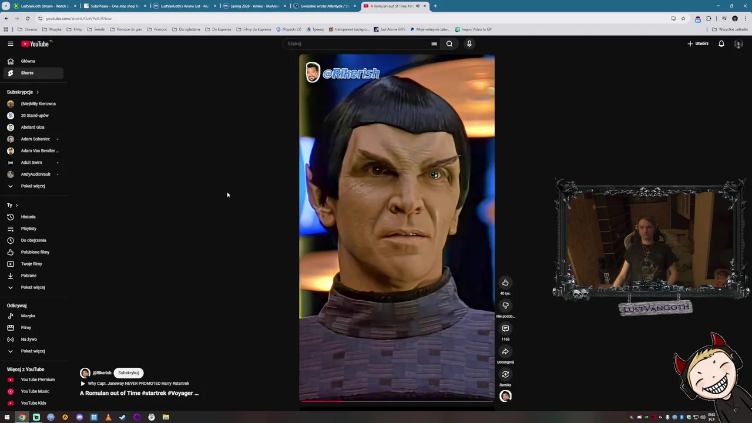Open the account avatar menu
Image resolution: width=752 pixels, height=423 pixels.
738,44
